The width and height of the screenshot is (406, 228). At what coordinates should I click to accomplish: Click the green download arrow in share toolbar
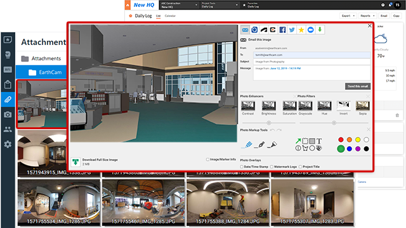(x=320, y=30)
